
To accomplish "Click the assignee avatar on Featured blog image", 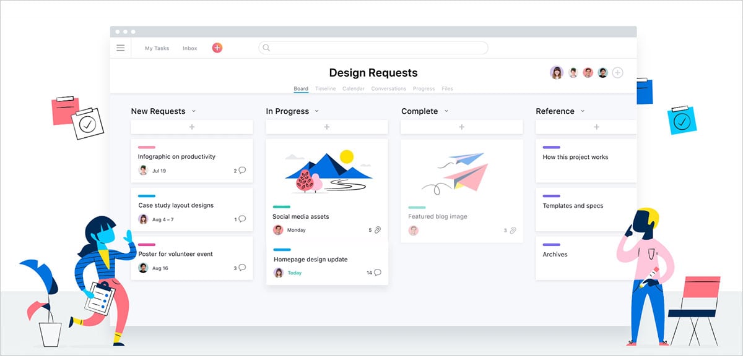I will (x=414, y=231).
